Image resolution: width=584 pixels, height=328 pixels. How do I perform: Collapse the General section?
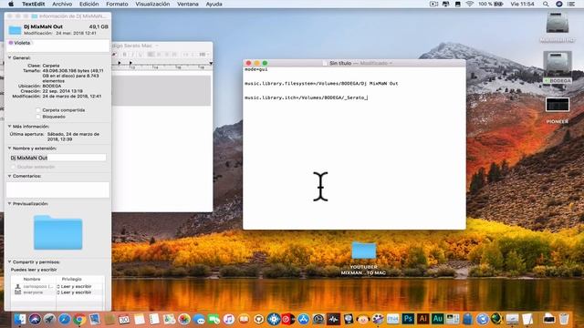[10, 58]
